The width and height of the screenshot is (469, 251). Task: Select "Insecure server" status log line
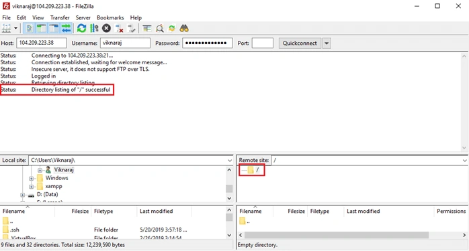(90, 69)
